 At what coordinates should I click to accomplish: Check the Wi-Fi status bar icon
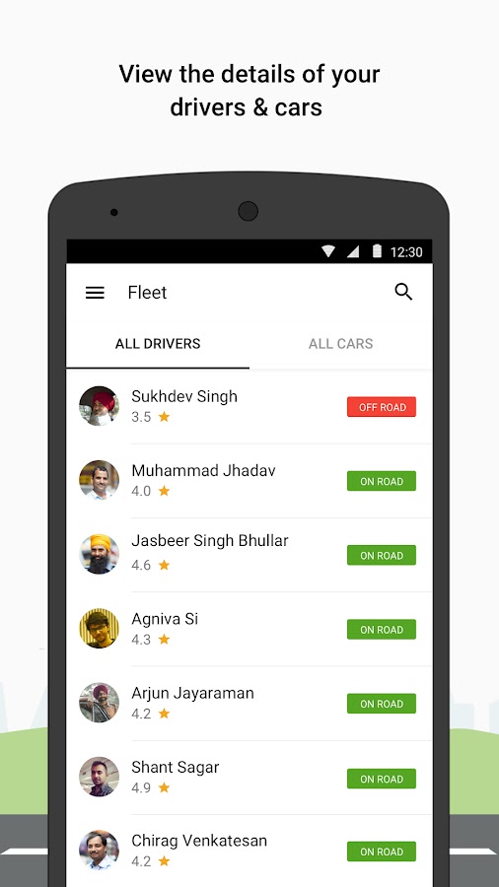click(x=328, y=251)
